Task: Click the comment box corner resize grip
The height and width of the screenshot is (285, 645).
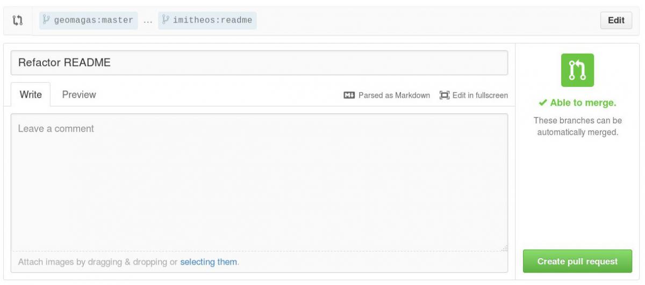Action: click(x=504, y=248)
